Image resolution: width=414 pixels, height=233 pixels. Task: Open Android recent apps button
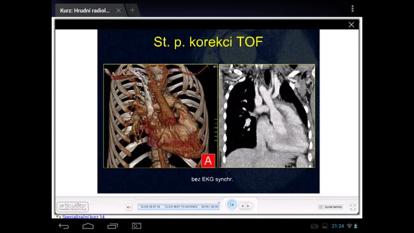(113, 226)
